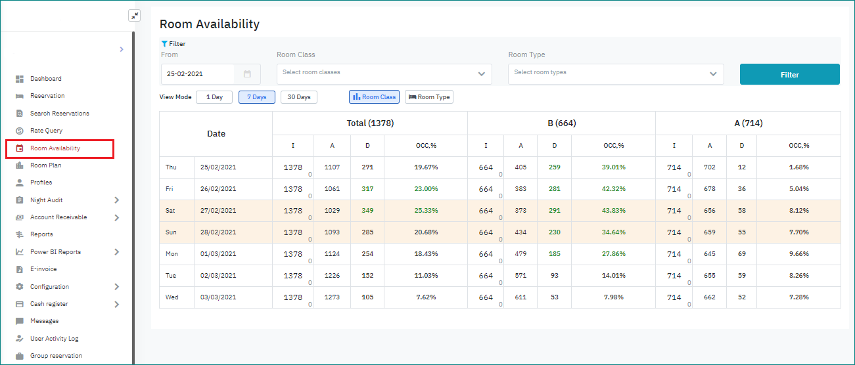The height and width of the screenshot is (365, 855).
Task: Select the Room Class grouping button
Action: pos(374,97)
